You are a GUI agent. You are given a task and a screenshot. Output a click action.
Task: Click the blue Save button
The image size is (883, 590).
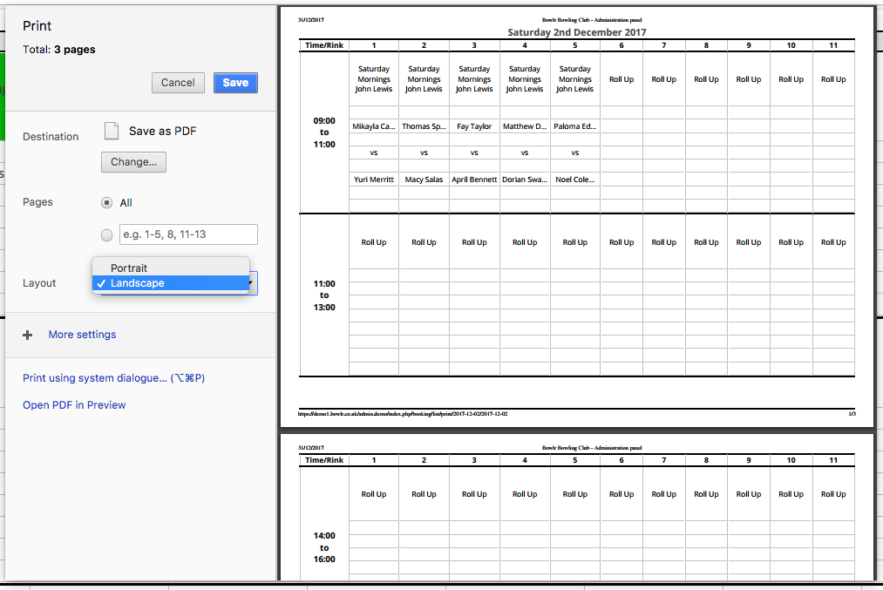(x=234, y=83)
